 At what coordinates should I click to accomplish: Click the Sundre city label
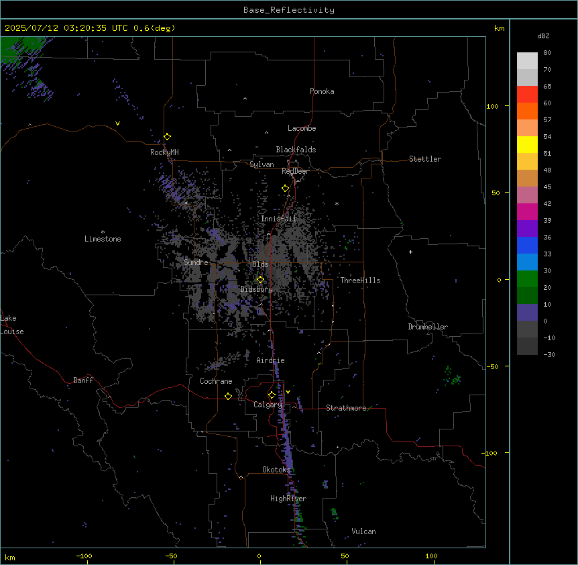(x=196, y=262)
